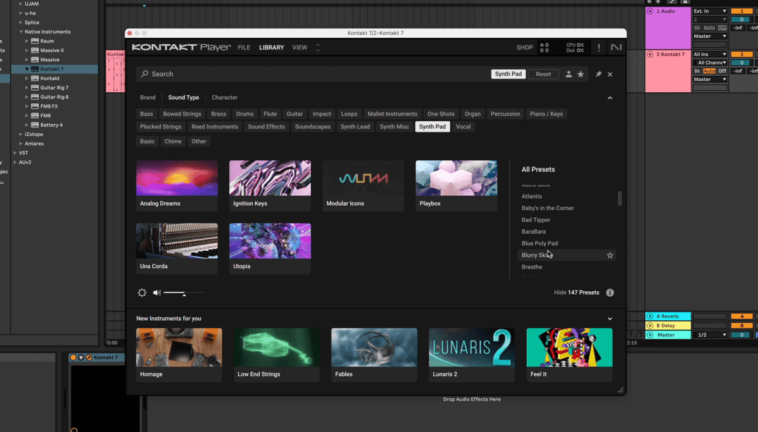Open the Lunaris 2 instrument thumbnail

[472, 347]
